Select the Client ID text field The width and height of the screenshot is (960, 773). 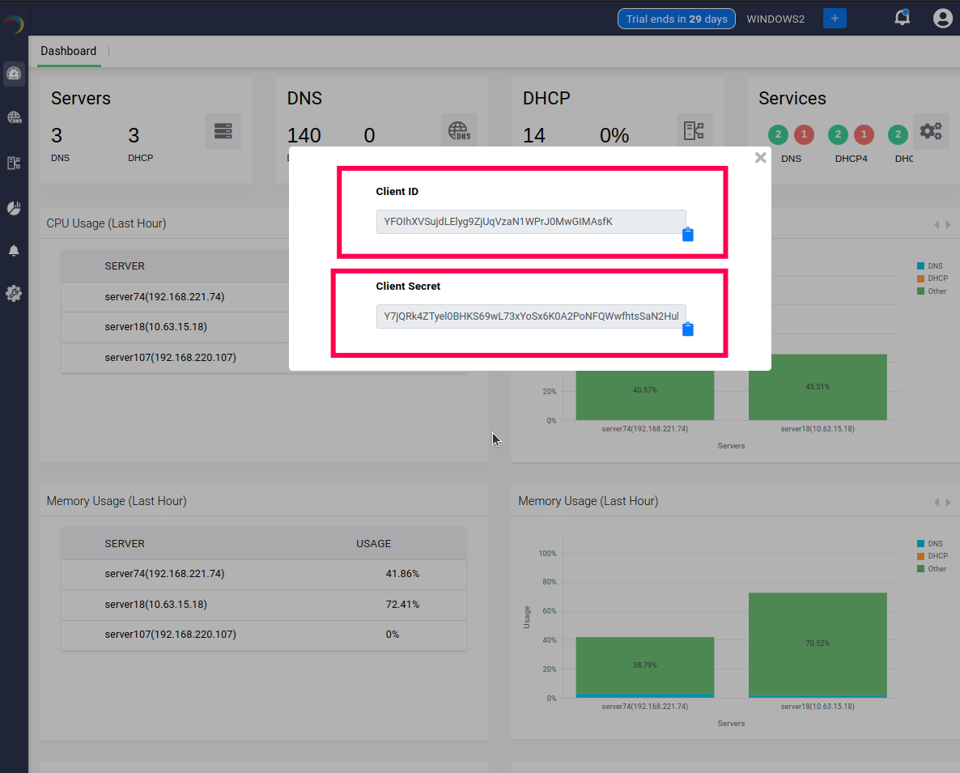[530, 222]
